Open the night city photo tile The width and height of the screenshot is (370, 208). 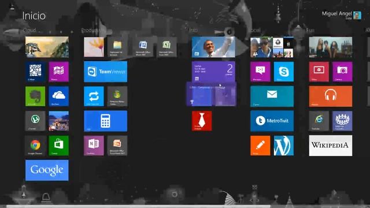59,121
